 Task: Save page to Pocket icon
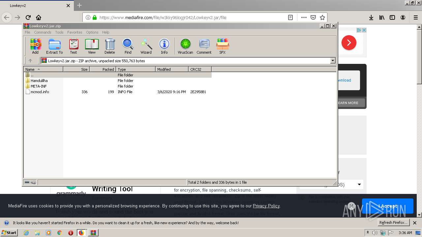click(x=313, y=17)
